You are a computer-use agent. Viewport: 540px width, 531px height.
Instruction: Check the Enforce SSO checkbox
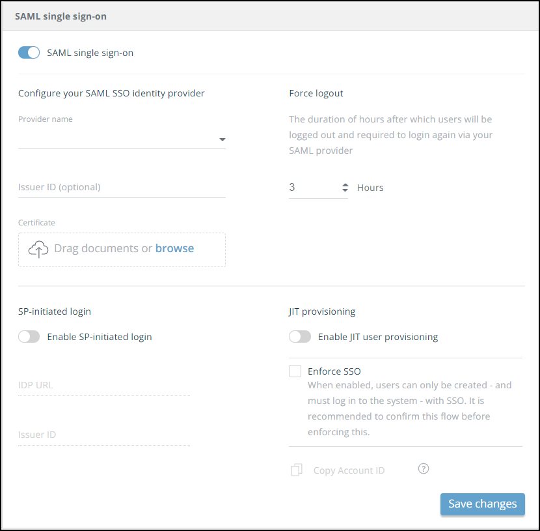coord(295,371)
